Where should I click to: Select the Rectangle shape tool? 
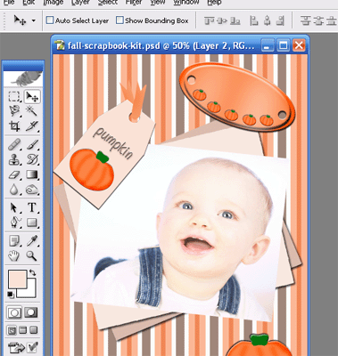pos(32,222)
